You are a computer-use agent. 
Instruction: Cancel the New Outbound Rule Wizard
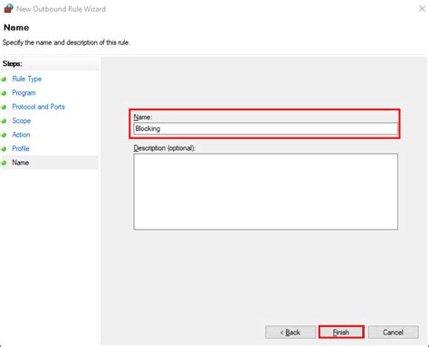[x=393, y=333]
